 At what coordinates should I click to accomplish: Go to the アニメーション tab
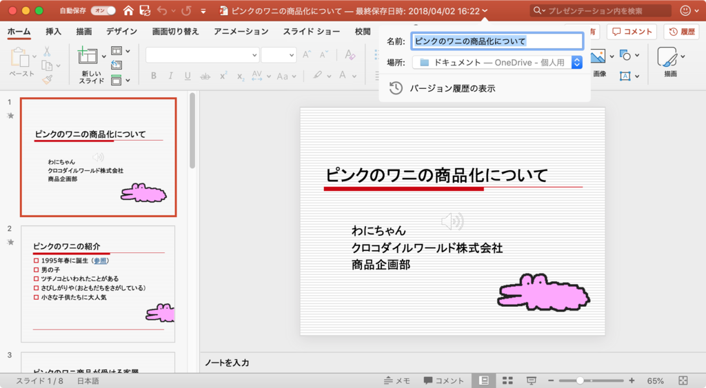click(241, 32)
